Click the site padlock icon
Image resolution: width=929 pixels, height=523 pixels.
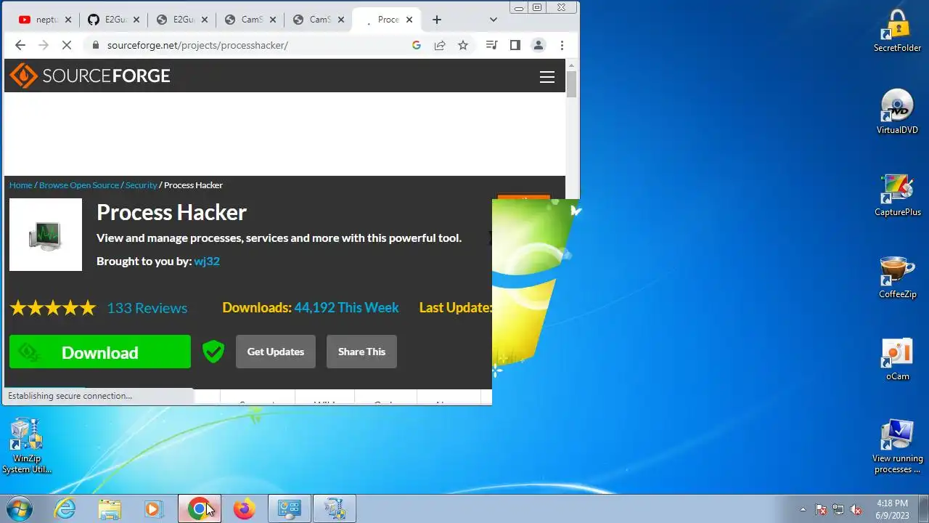tap(95, 45)
